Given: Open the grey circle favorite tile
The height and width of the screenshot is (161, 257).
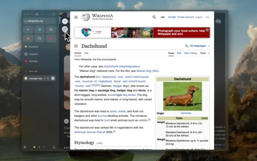Looking at the screenshot, I should [51, 30].
